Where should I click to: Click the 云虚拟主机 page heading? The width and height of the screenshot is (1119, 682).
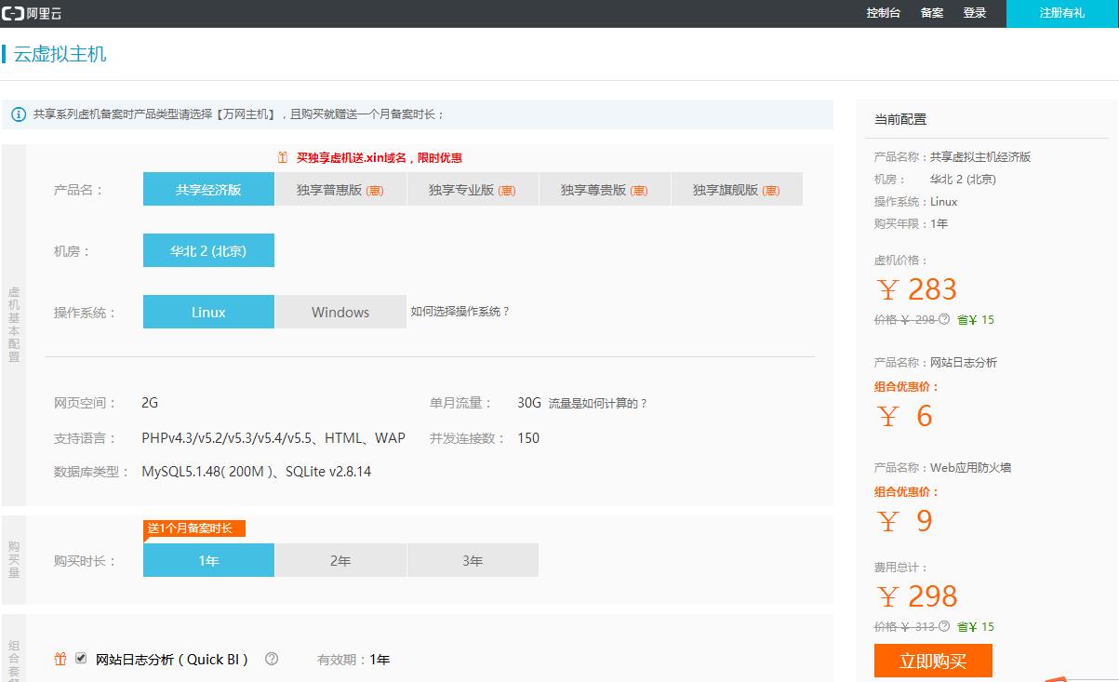60,54
